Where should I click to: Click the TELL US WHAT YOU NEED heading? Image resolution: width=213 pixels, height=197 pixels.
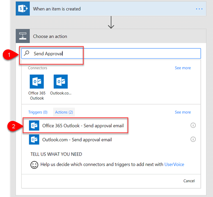point(56,154)
